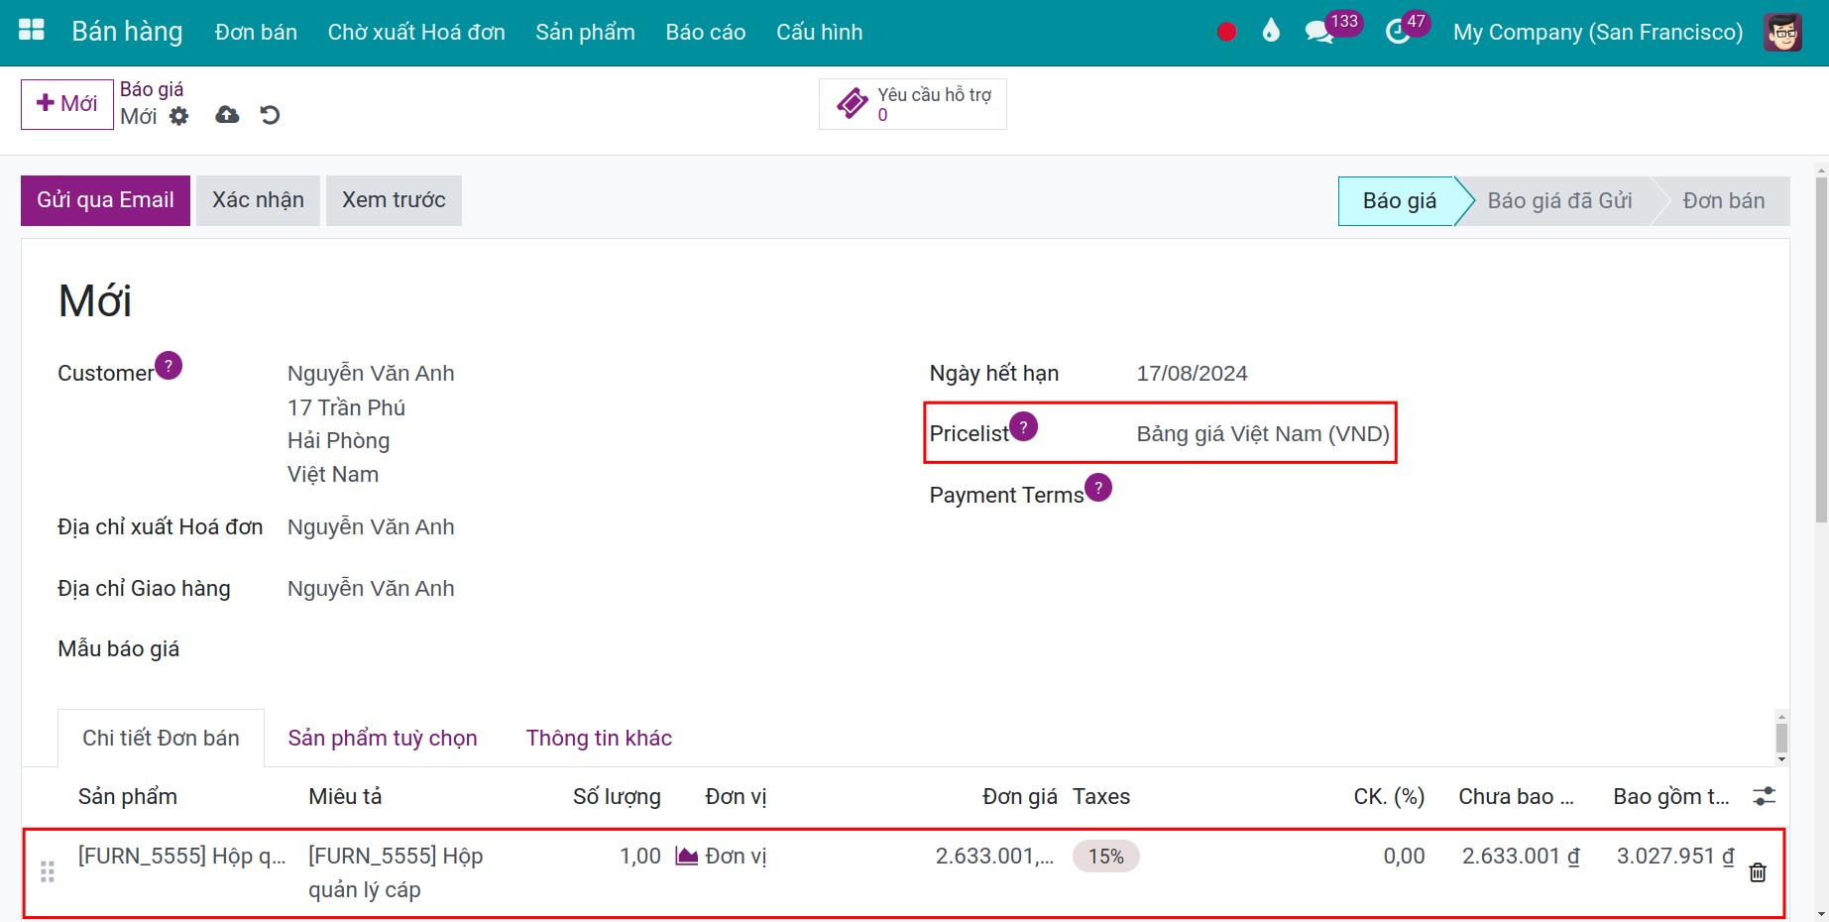Open the Báo cáo menu
Image resolution: width=1829 pixels, height=922 pixels.
706,32
